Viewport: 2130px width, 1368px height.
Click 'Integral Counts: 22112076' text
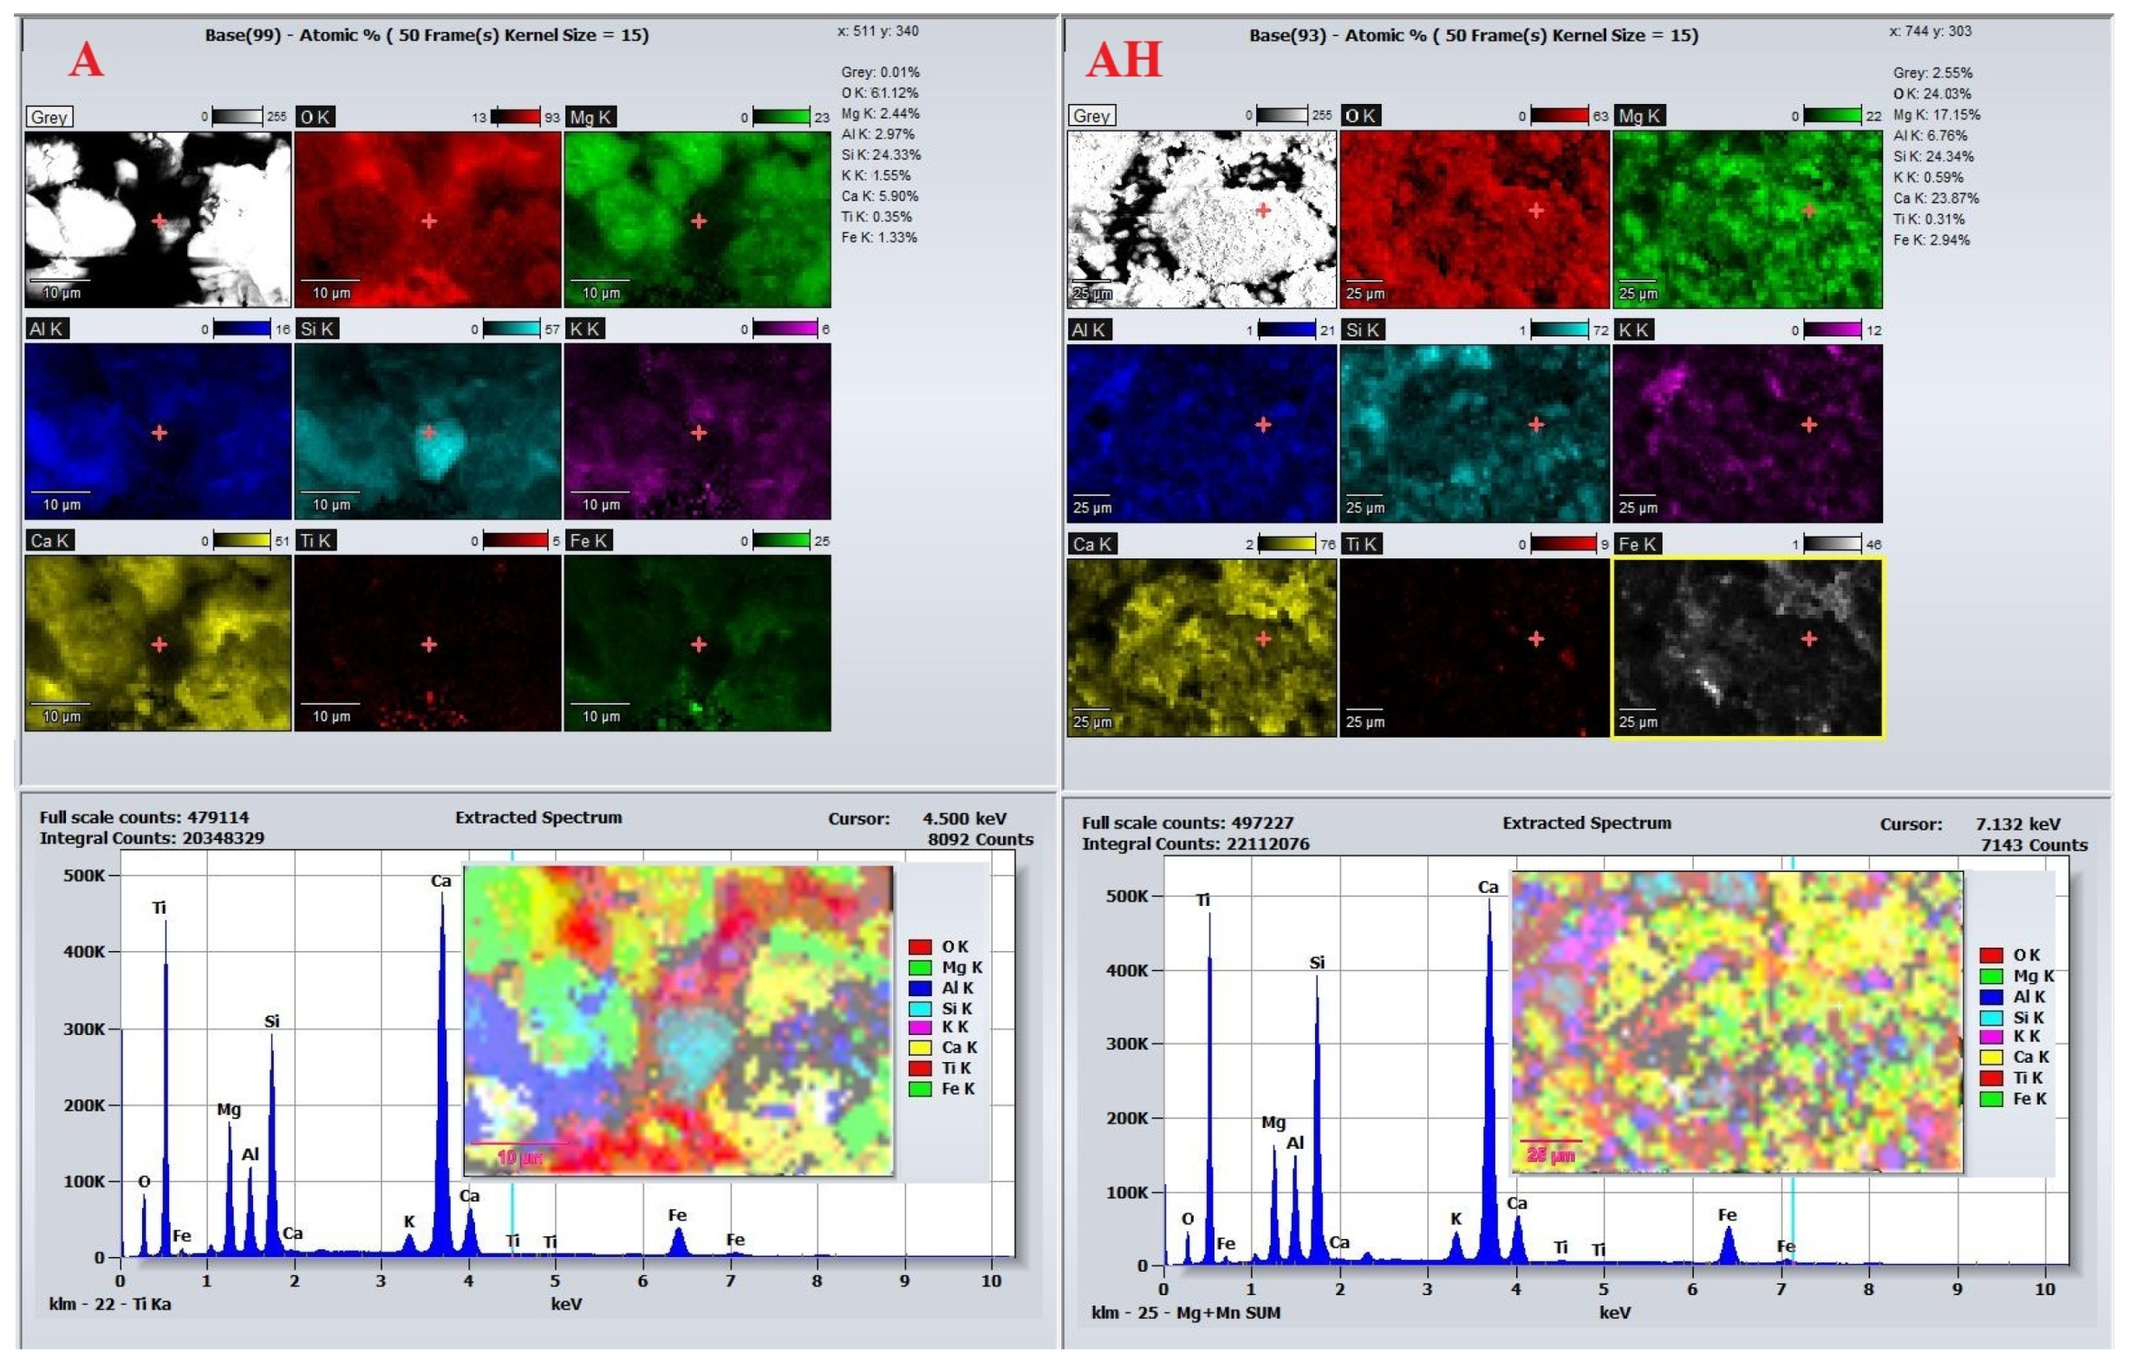(1195, 844)
